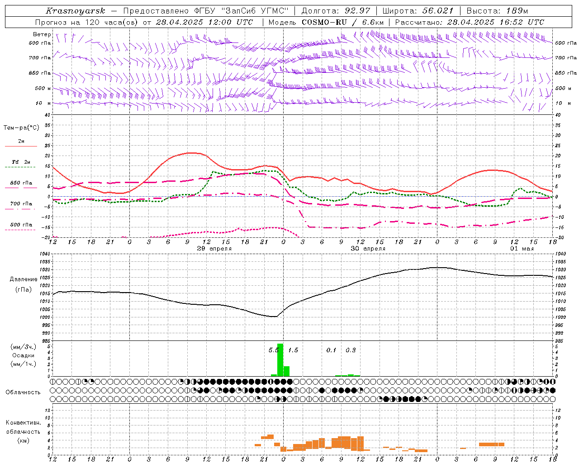Click the '10 м' label on right wind axis

coord(562,103)
